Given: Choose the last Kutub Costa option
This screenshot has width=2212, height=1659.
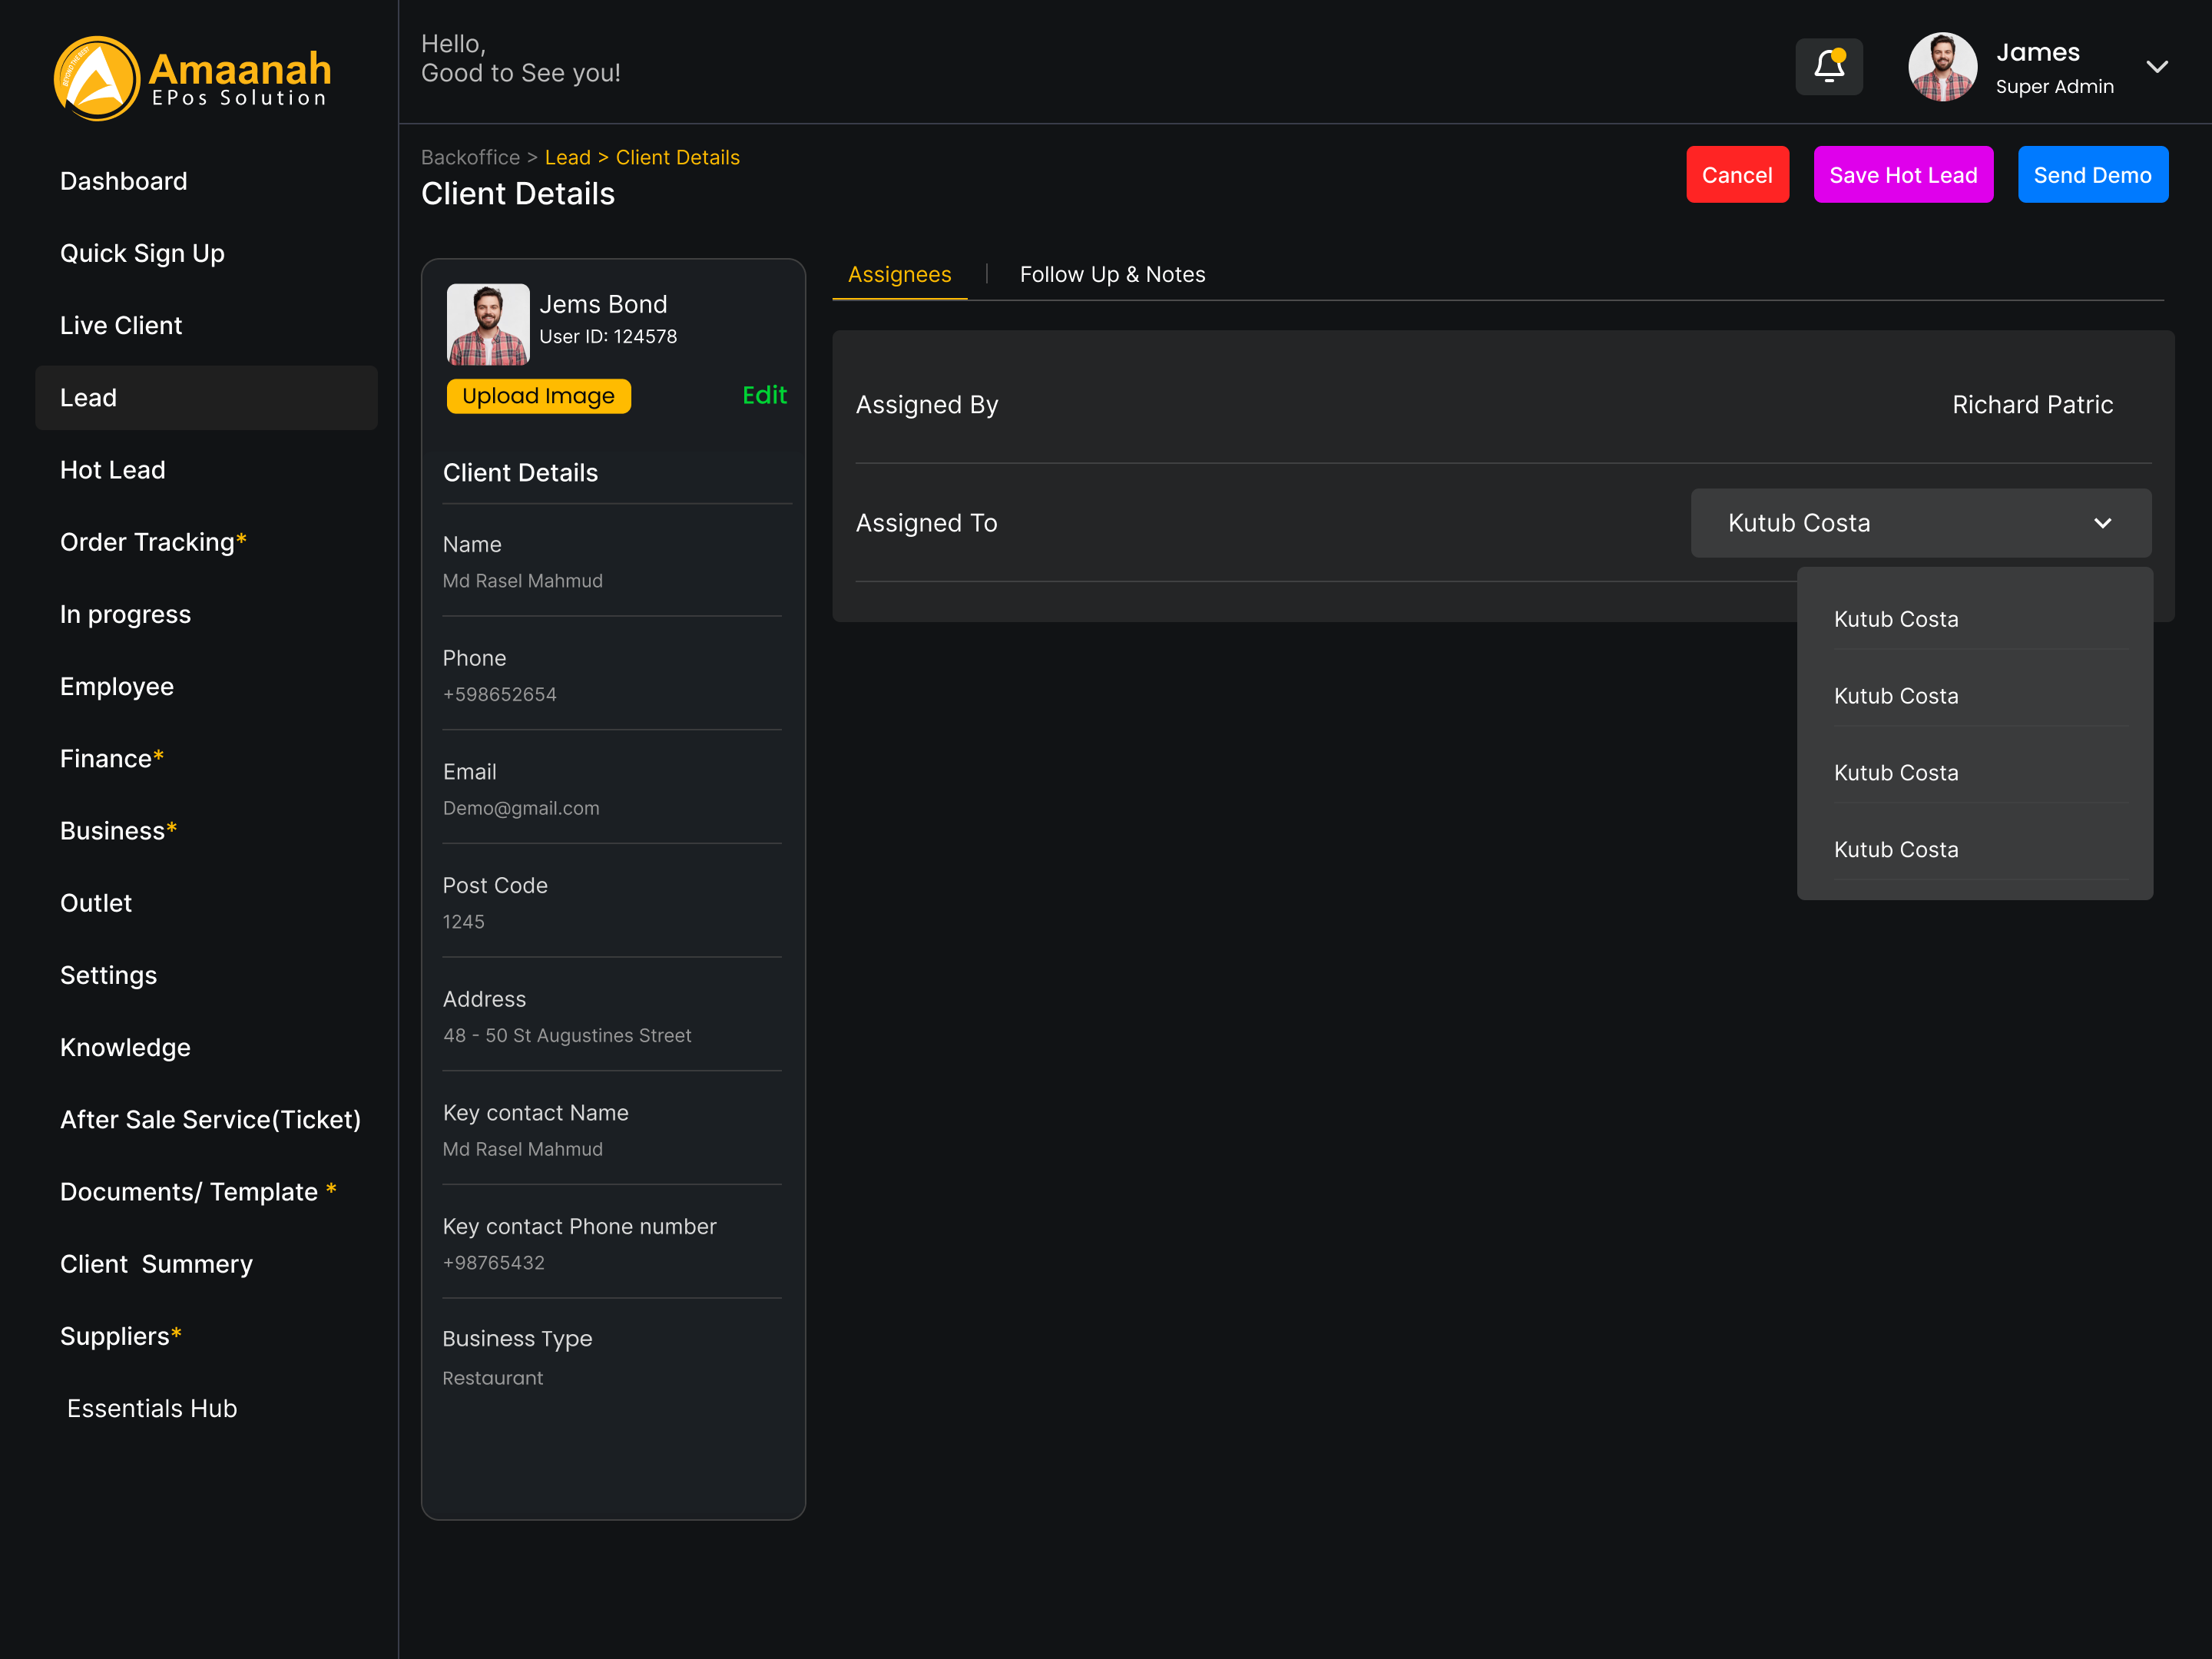Looking at the screenshot, I should click(1895, 849).
